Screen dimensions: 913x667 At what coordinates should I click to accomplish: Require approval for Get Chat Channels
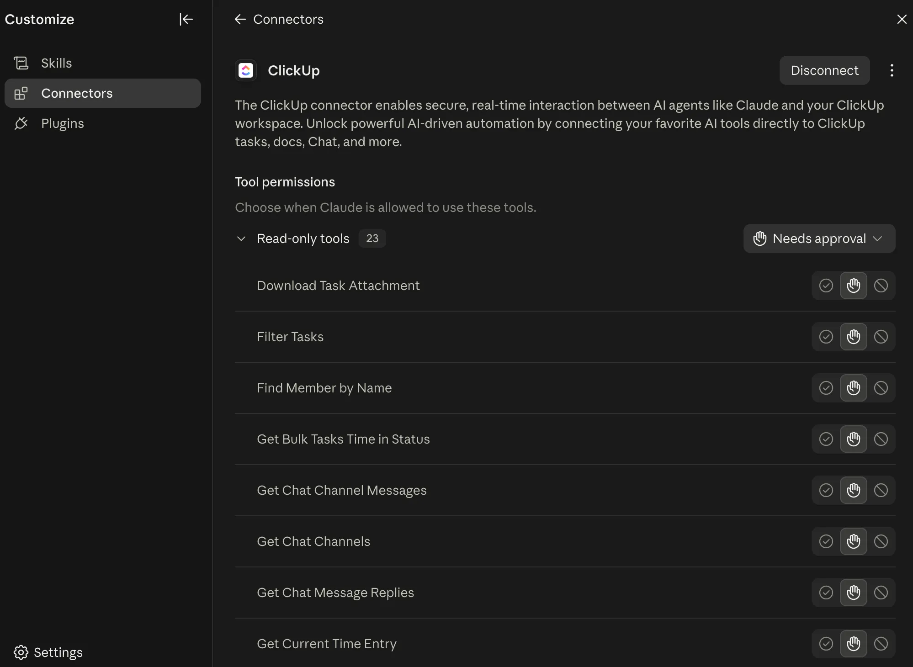coord(853,541)
